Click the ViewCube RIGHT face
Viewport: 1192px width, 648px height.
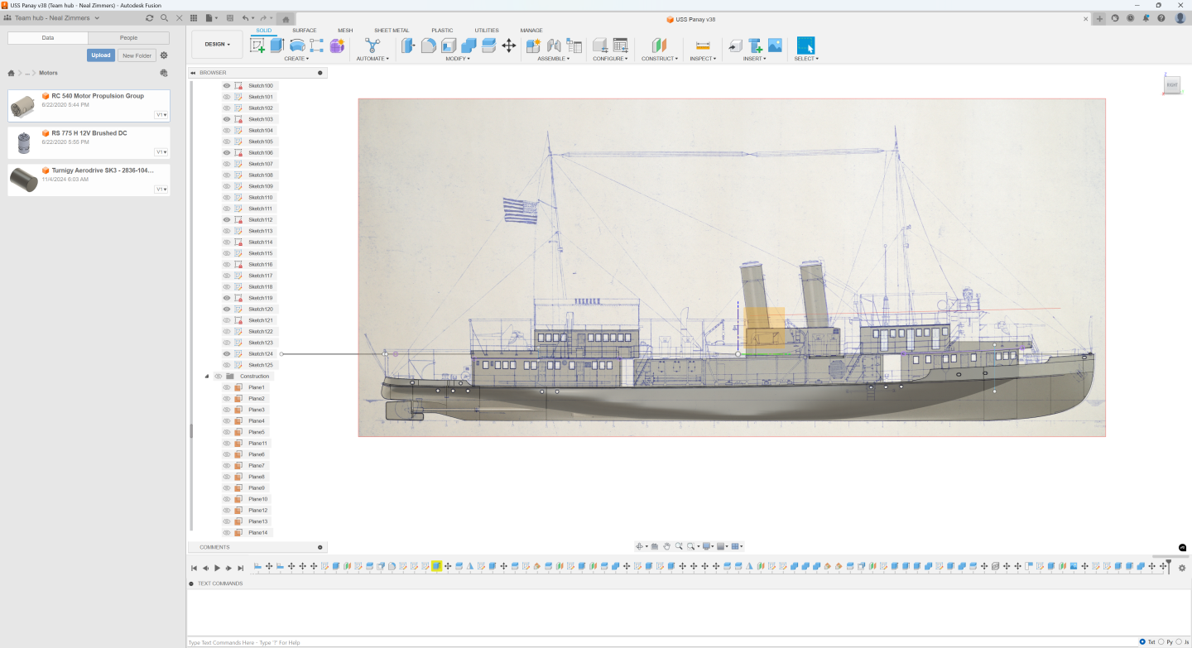tap(1171, 84)
